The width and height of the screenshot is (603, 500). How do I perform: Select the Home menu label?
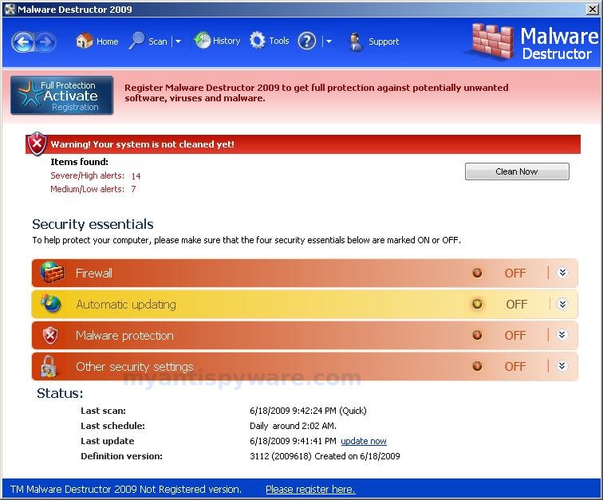(x=108, y=41)
